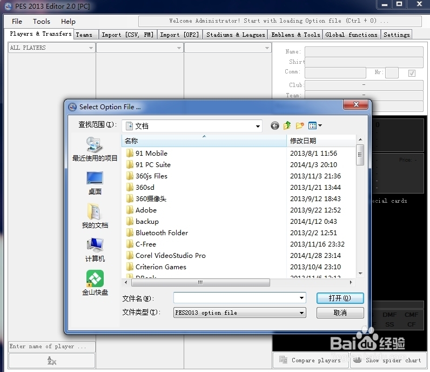Select the Corel VideoStudio Pro folder
This screenshot has width=430, height=372.
170,255
